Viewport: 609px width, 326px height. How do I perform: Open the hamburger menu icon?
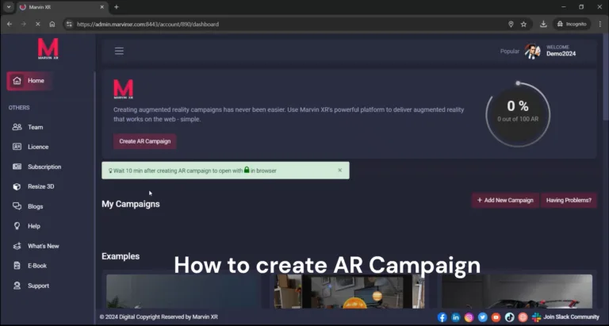[x=119, y=51]
